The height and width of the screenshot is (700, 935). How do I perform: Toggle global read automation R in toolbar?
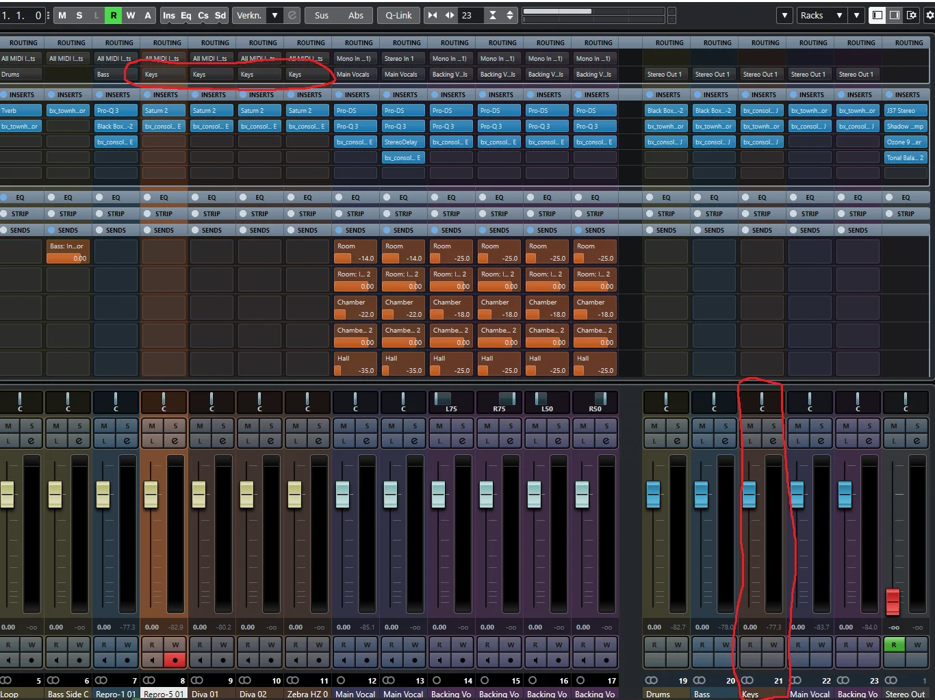click(114, 15)
